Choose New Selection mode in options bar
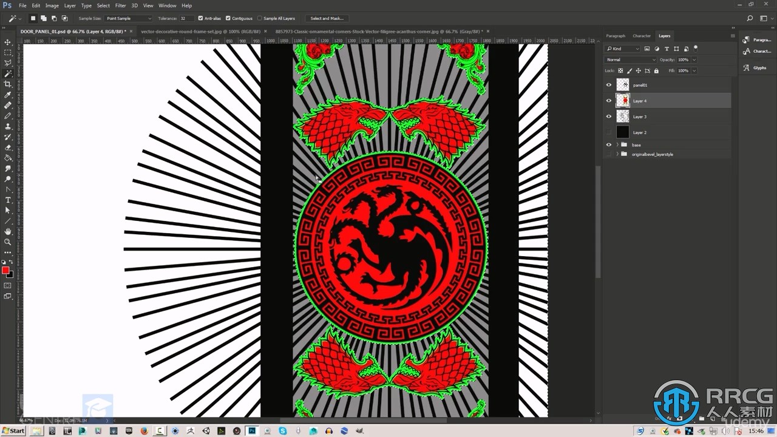 (x=33, y=18)
